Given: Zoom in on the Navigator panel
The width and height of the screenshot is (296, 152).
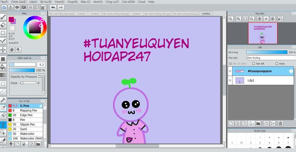Looking at the screenshot, I should tap(238, 19).
